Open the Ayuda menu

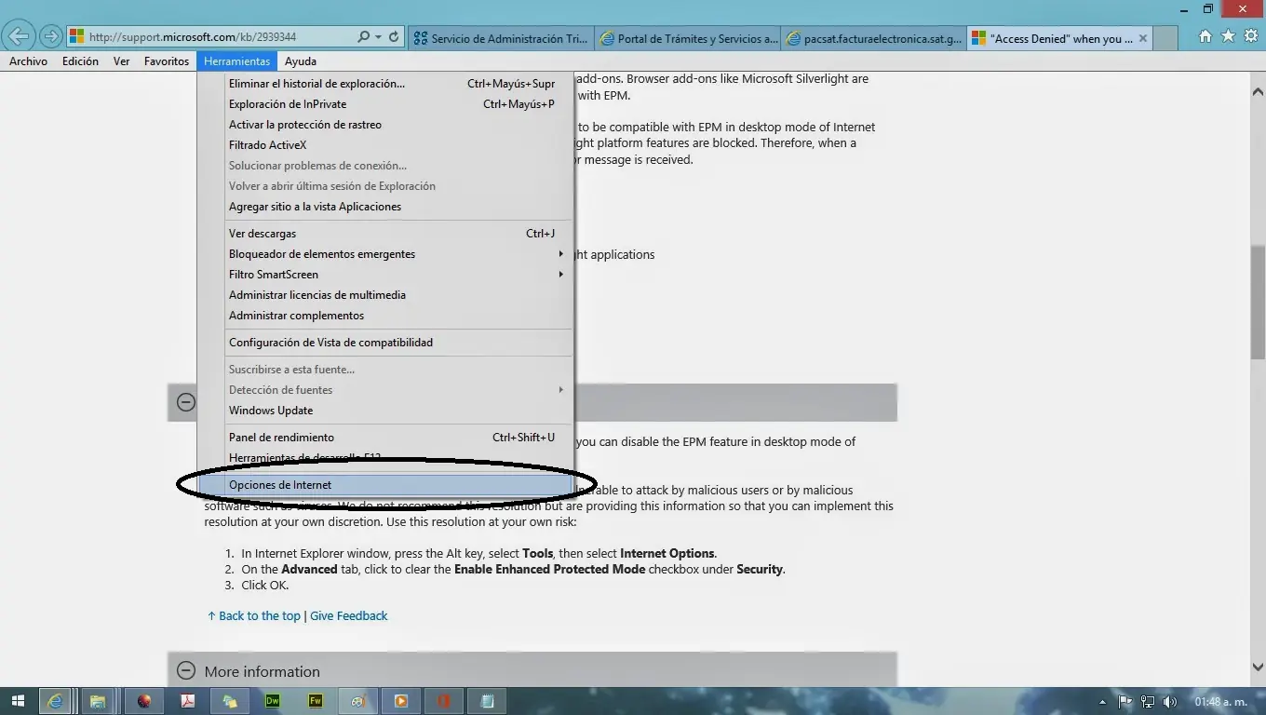(x=301, y=61)
